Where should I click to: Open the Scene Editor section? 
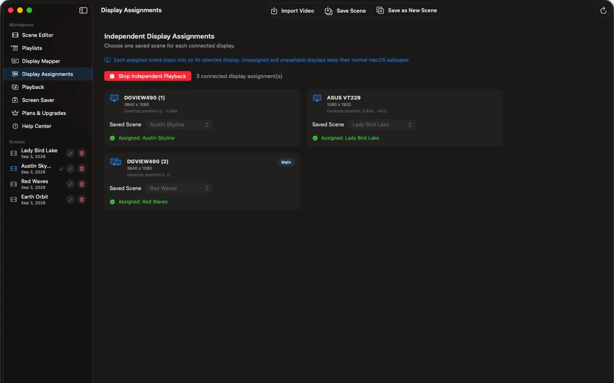(48, 35)
